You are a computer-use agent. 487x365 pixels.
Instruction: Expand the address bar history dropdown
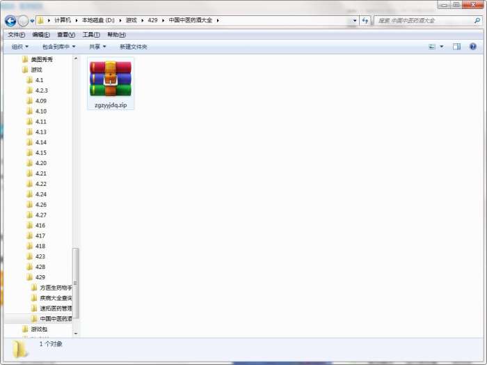(x=355, y=20)
